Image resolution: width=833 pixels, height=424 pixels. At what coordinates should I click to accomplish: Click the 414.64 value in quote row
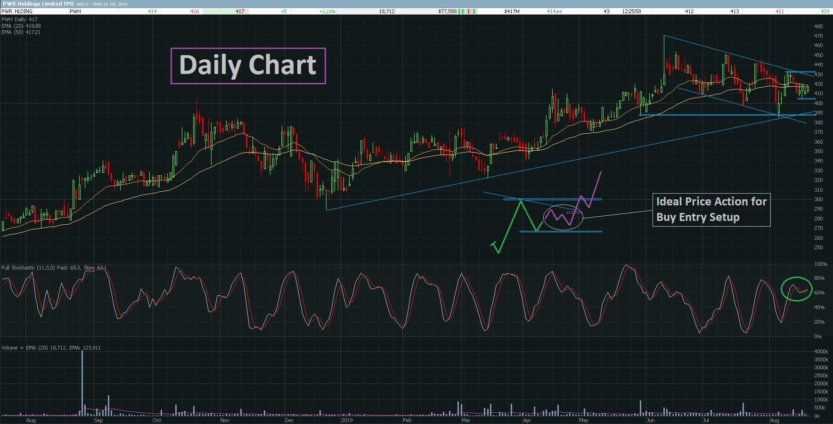(x=555, y=11)
